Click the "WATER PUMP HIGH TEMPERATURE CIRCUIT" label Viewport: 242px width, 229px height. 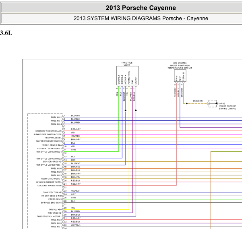pyautogui.click(x=180, y=67)
